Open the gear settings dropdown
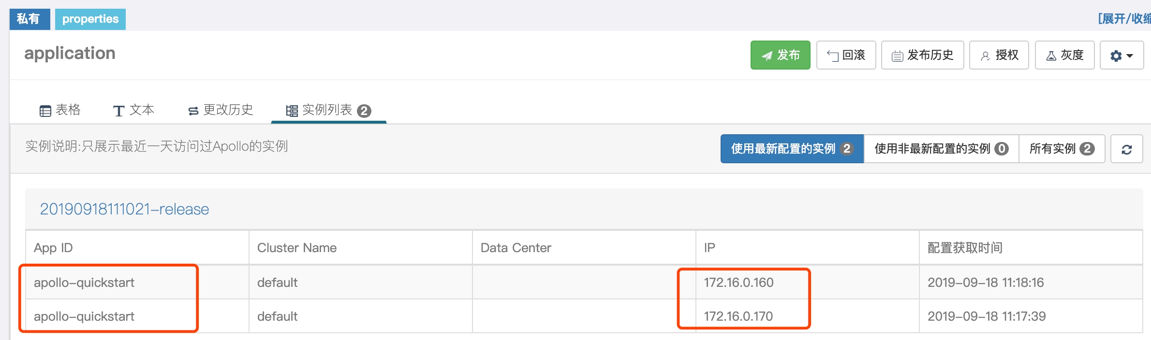 (x=1121, y=55)
